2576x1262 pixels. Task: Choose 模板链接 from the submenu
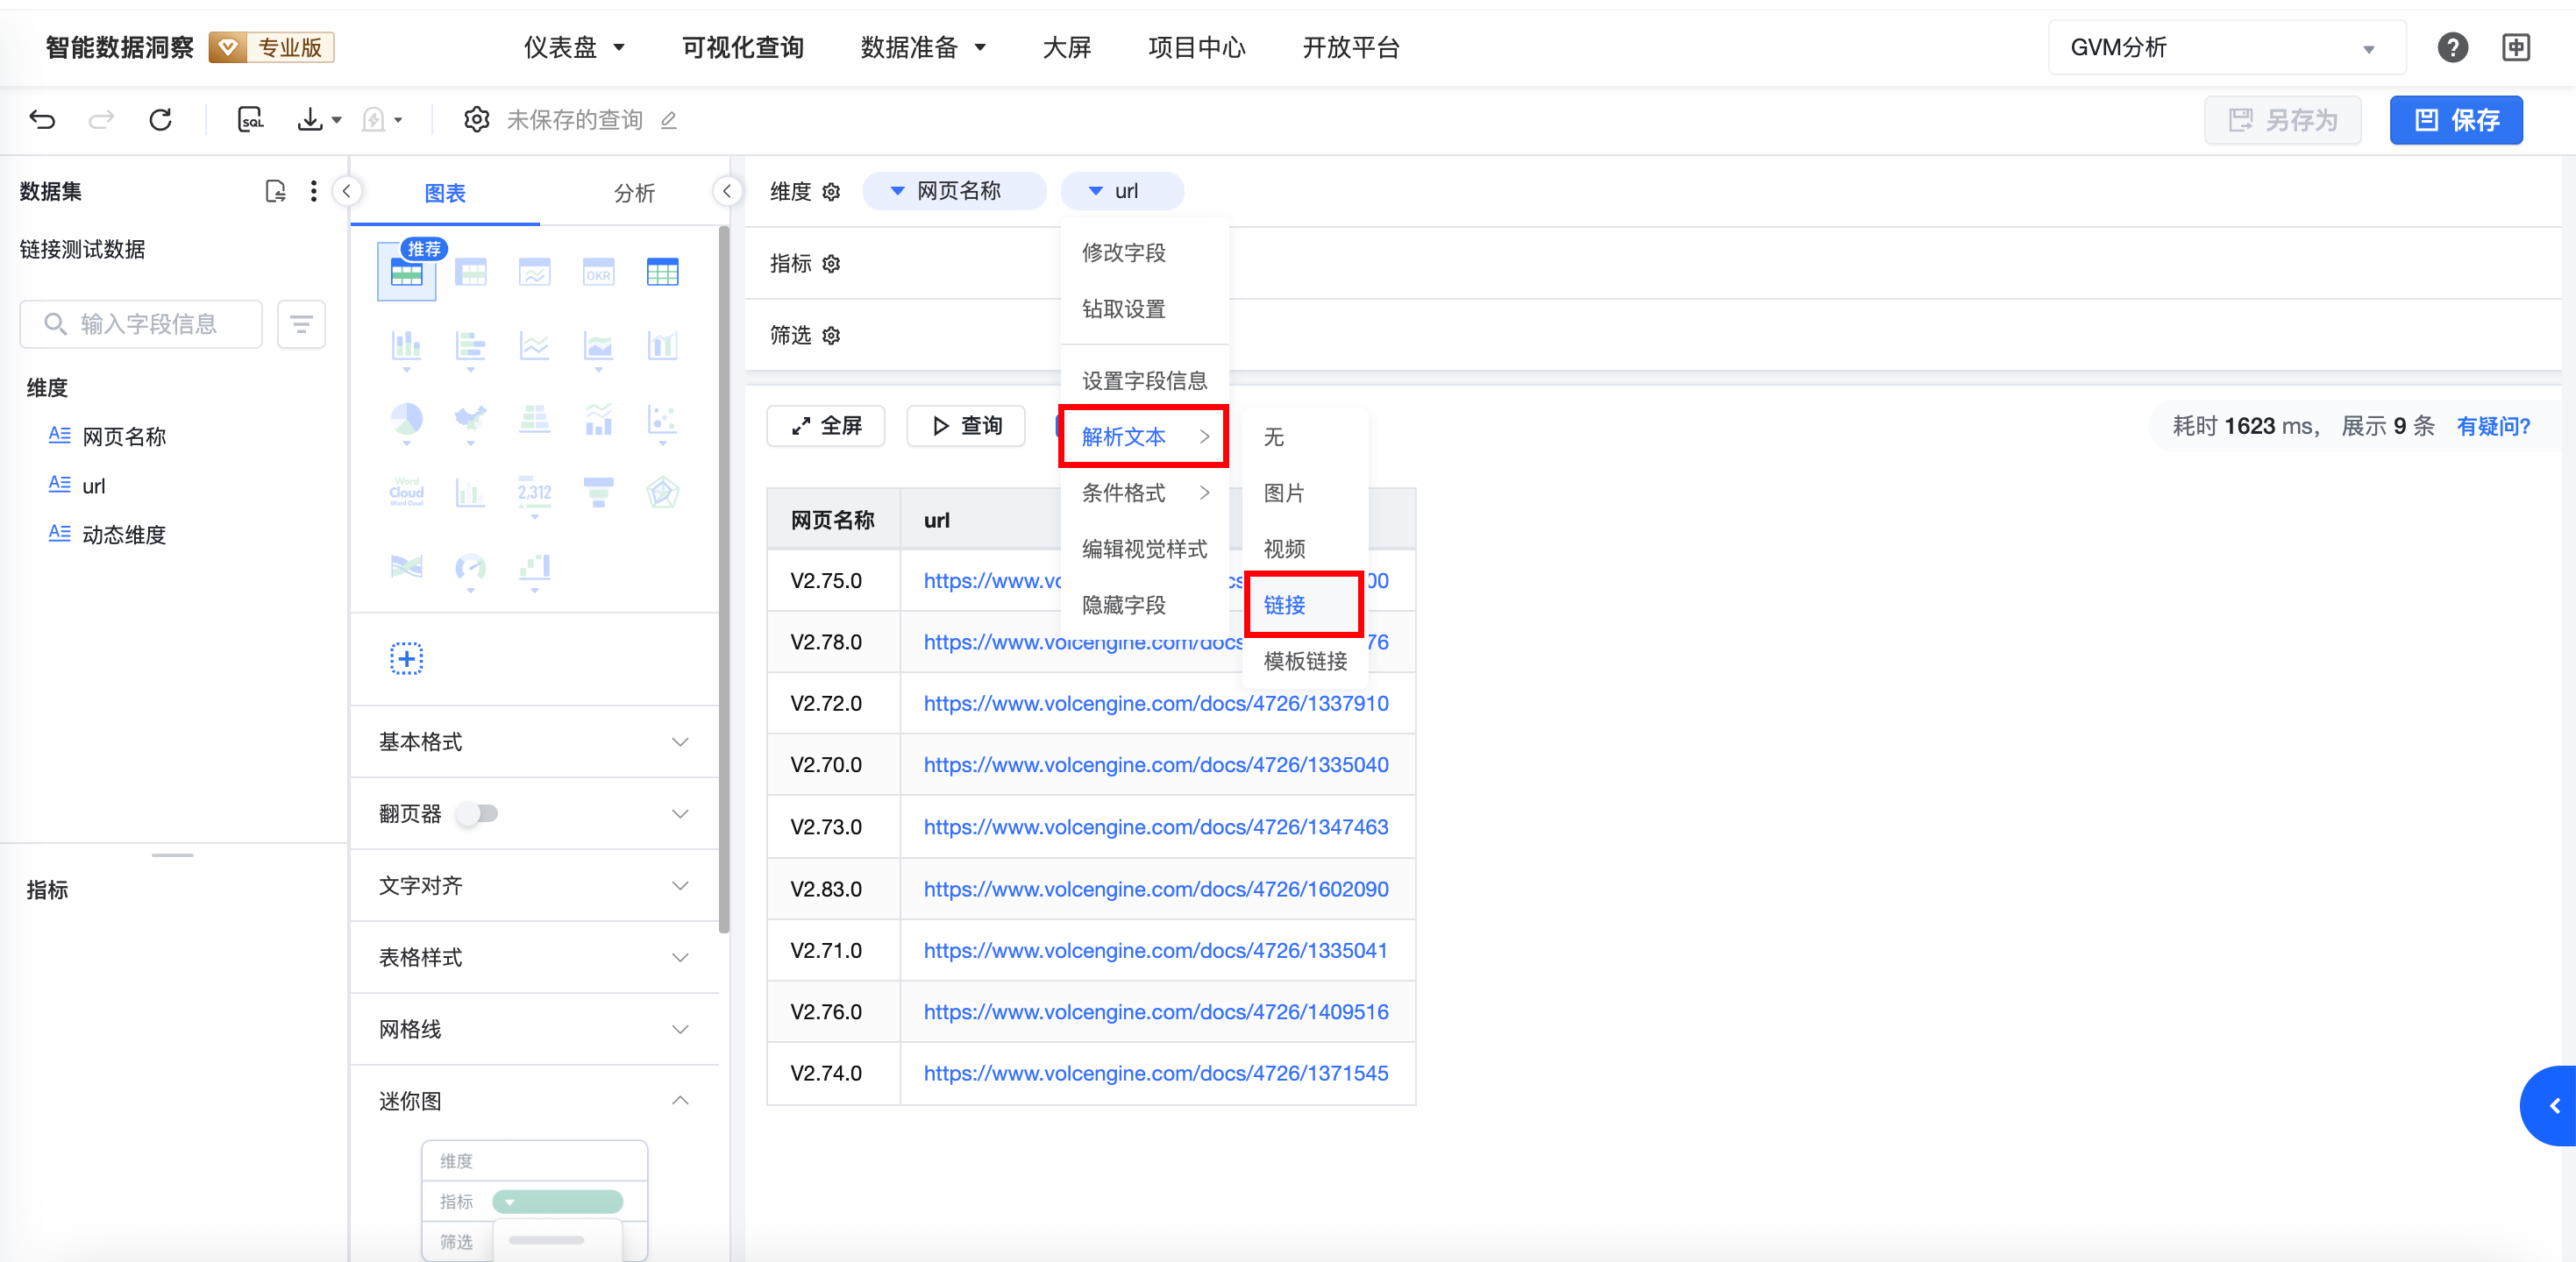coord(1305,661)
